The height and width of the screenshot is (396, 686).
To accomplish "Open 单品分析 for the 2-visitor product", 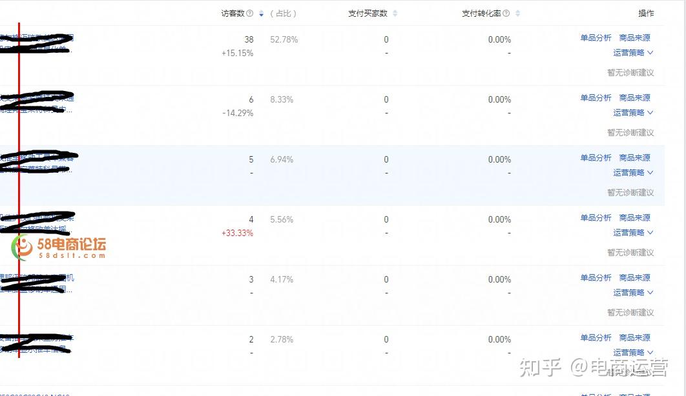I will click(x=596, y=338).
